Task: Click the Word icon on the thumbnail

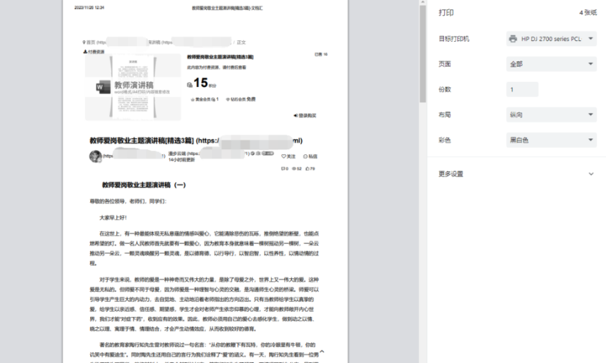Action: pos(103,87)
